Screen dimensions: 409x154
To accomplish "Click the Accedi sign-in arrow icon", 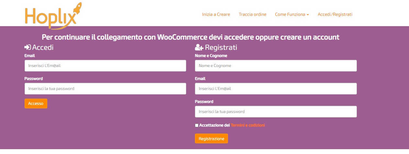I will pos(28,47).
